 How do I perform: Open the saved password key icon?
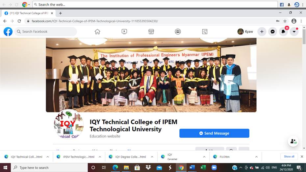(278, 21)
